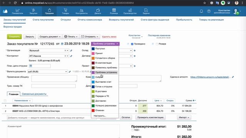Open the planned shipment date calendar icon
246x138 pixels.
pos(31,66)
